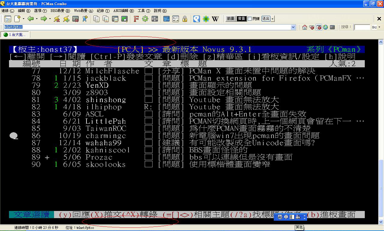Click the yellow padlock icon

click(x=185, y=19)
